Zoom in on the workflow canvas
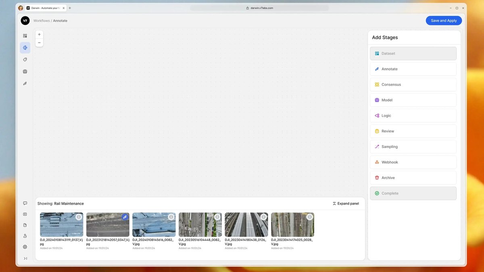Viewport: 484px width, 272px height. (39, 35)
